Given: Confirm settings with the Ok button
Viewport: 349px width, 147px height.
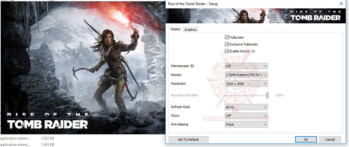Looking at the screenshot, I should tap(306, 140).
